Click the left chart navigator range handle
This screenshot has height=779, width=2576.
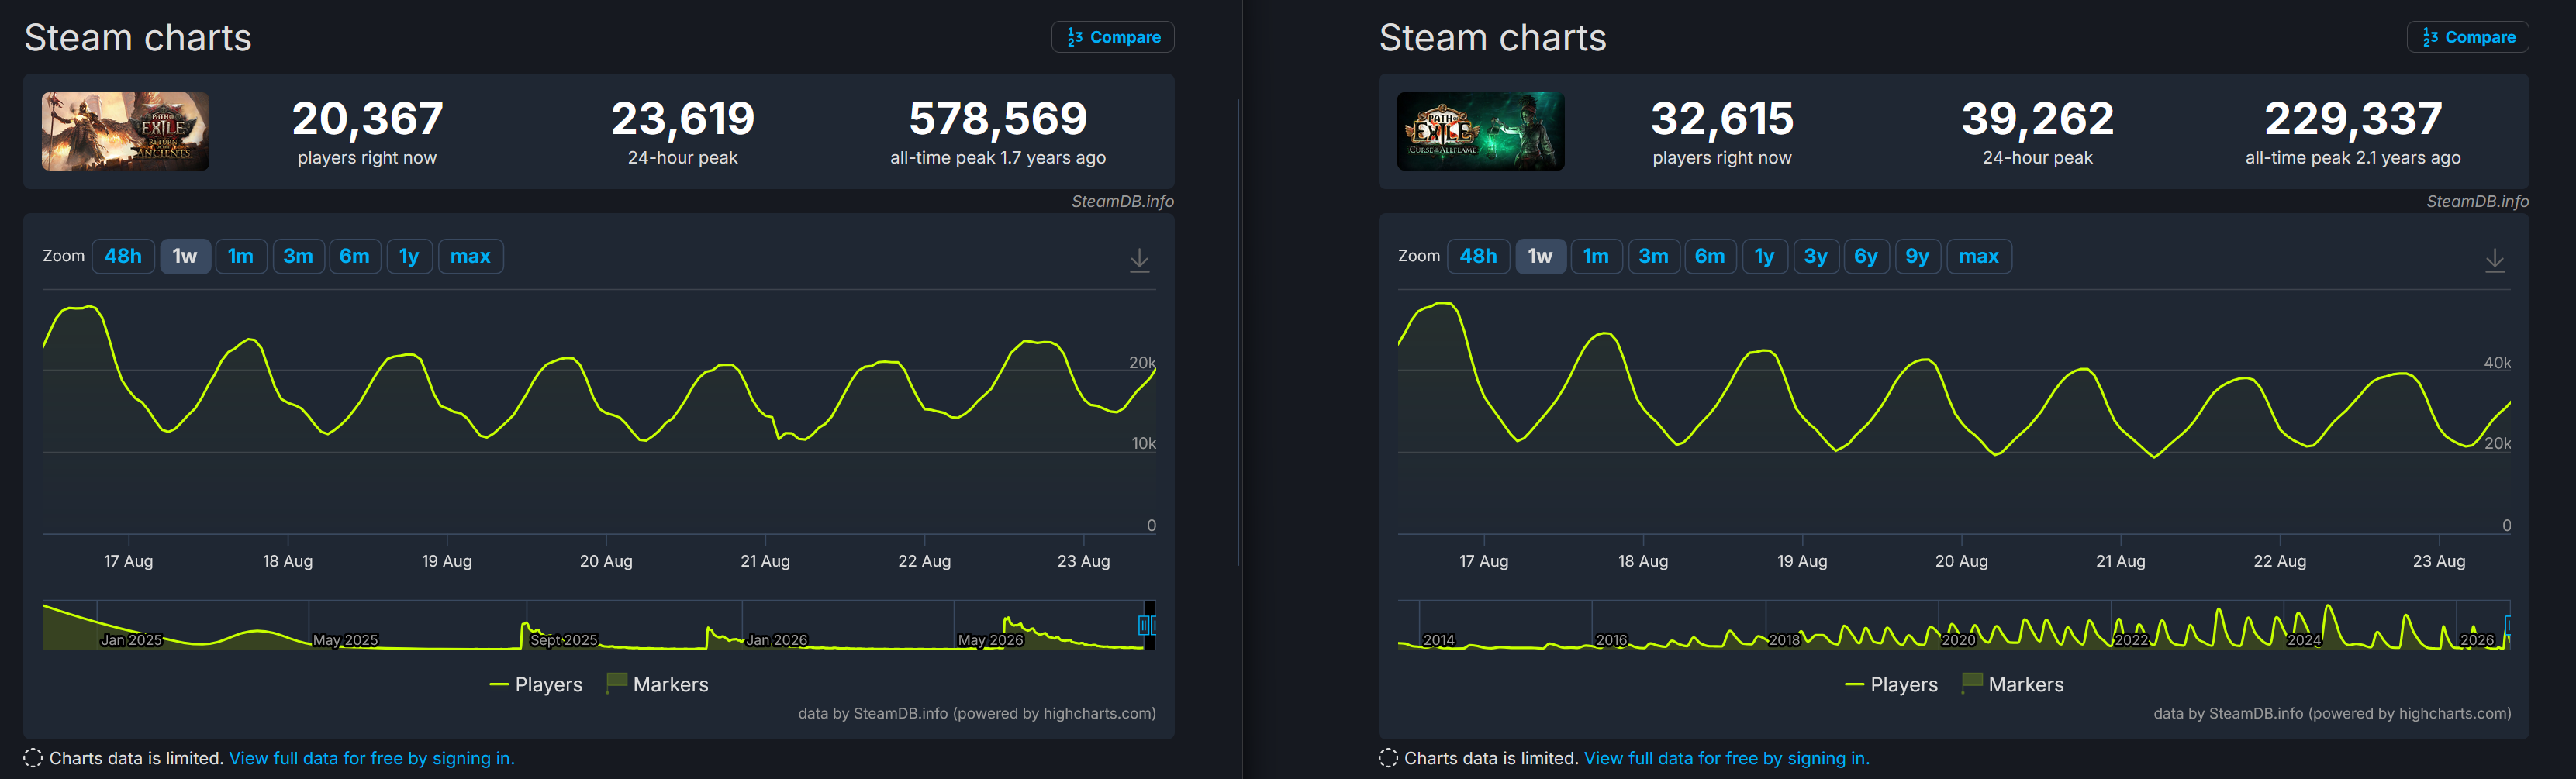pos(1142,625)
